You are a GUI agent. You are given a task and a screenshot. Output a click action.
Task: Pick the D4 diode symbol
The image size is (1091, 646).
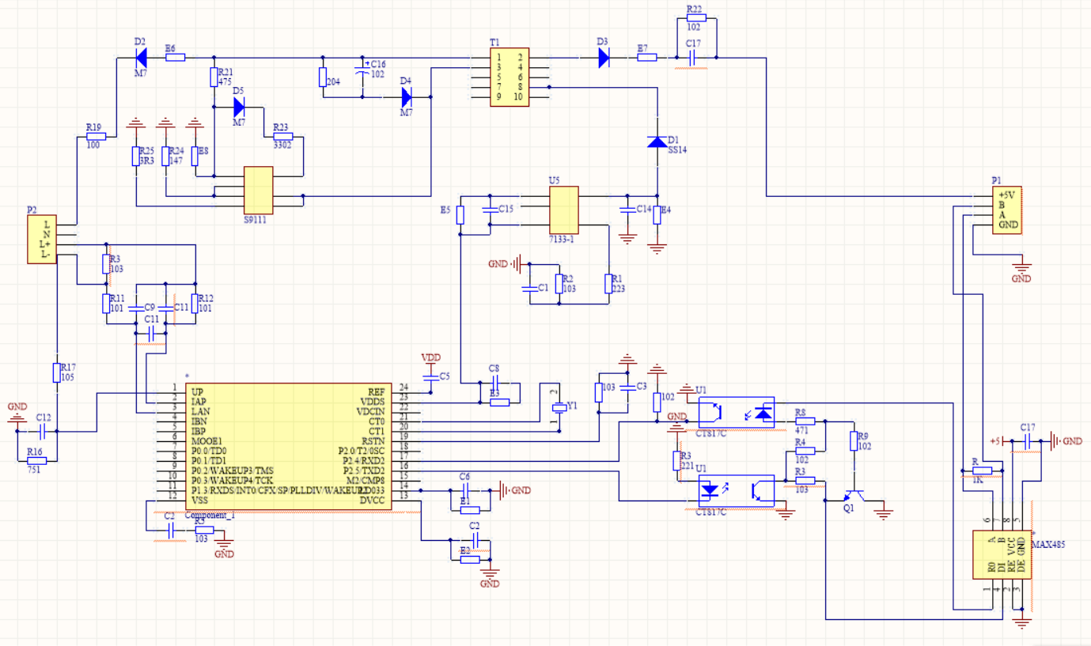(407, 96)
